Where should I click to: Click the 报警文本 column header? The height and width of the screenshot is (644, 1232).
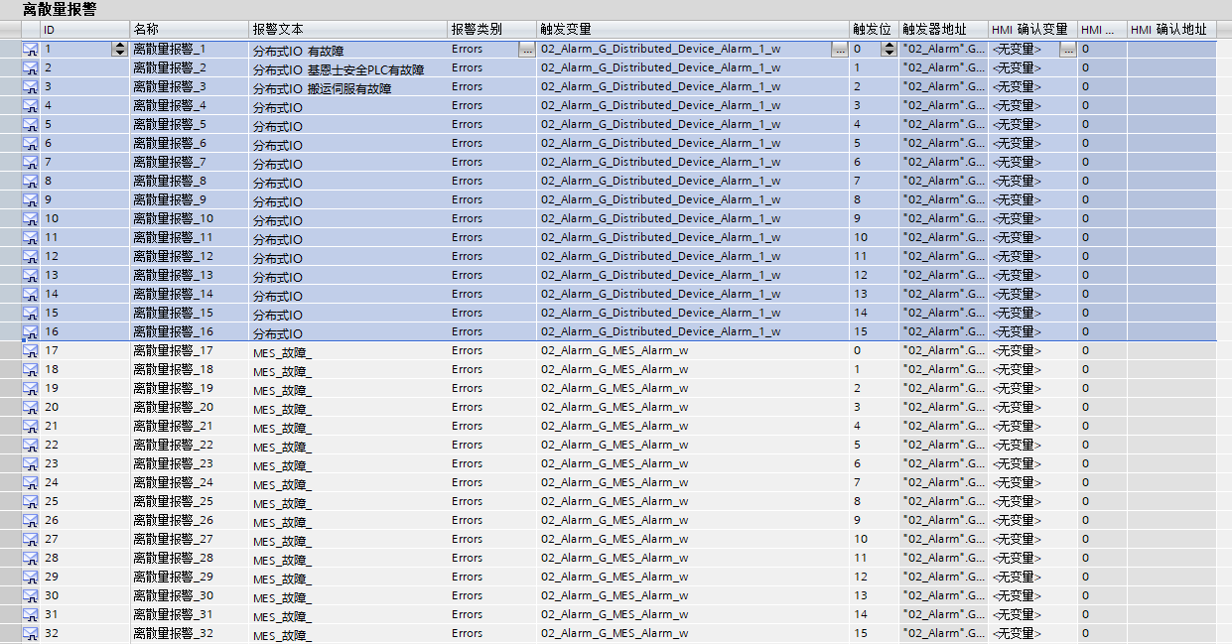click(347, 30)
